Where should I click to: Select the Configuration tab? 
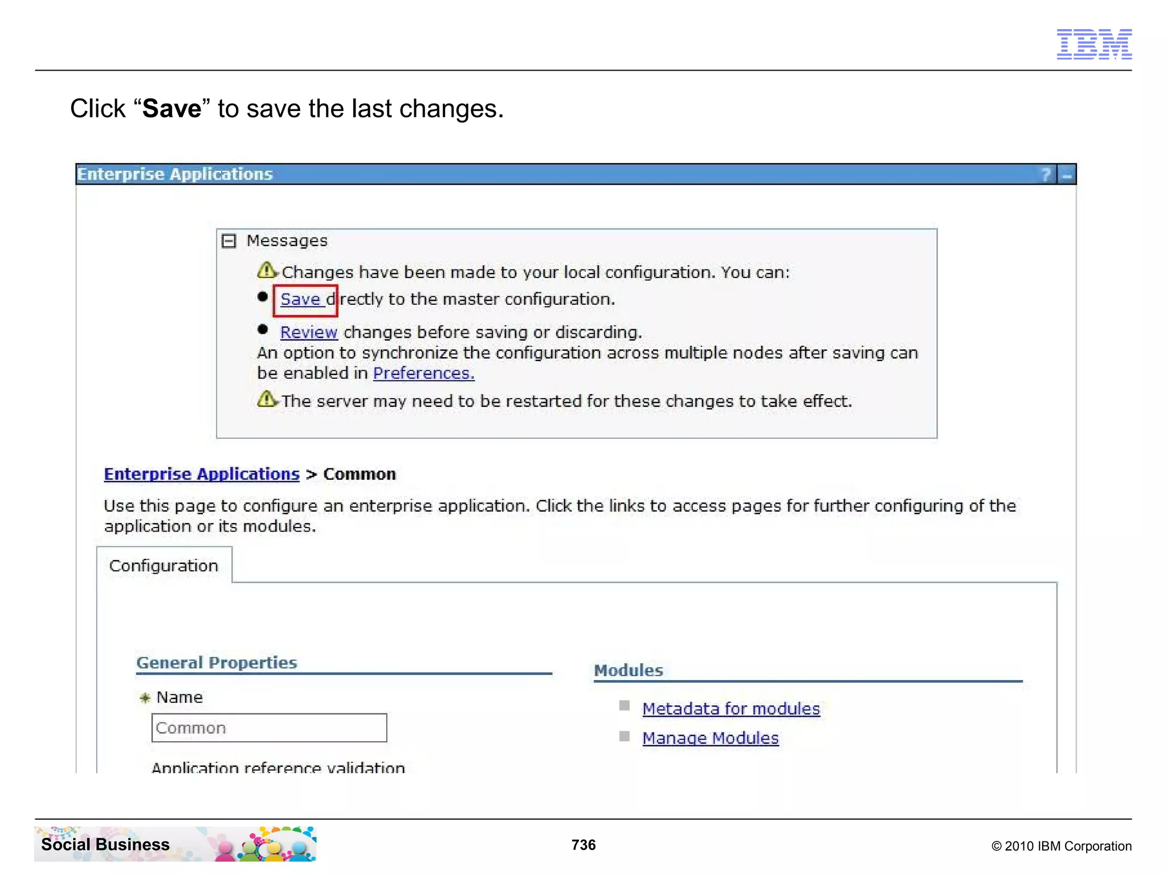tap(164, 566)
